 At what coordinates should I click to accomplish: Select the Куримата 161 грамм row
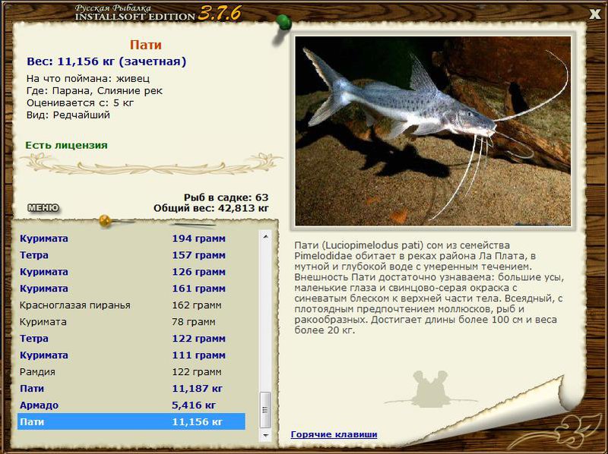click(131, 288)
